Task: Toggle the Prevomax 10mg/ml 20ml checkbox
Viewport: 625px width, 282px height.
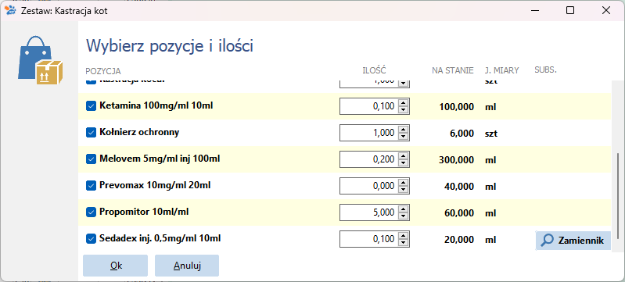Action: (x=92, y=186)
